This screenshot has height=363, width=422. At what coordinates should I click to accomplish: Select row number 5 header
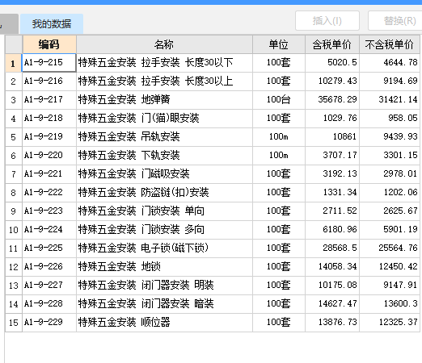(14, 137)
